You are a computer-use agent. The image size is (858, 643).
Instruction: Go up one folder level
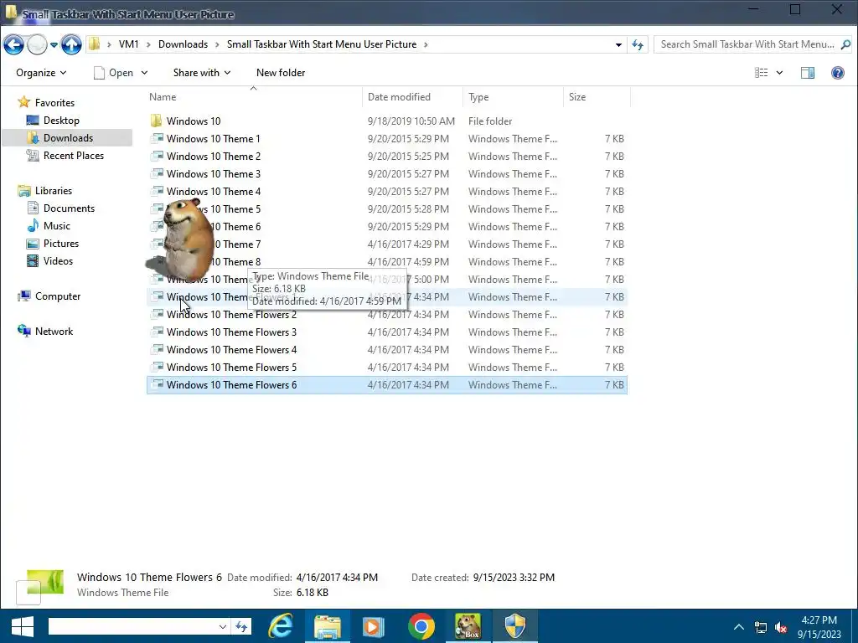pos(71,44)
